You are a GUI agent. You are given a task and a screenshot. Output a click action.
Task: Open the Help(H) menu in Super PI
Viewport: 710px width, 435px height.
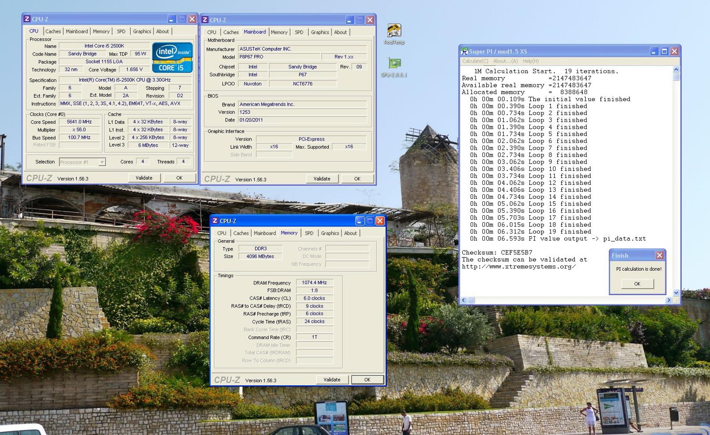click(x=531, y=61)
